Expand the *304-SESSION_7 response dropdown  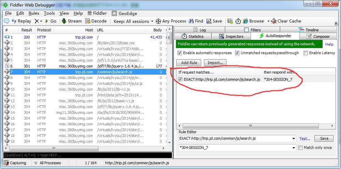[x=294, y=148]
